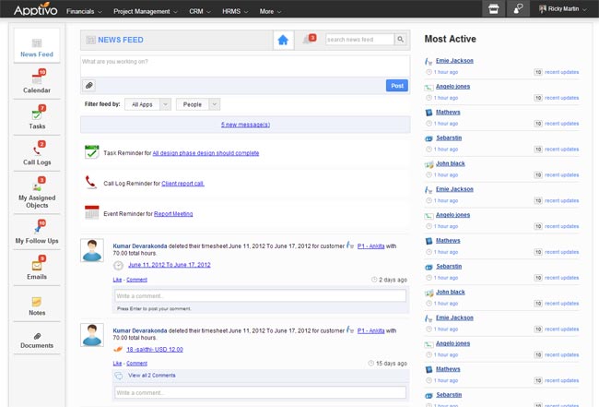The width and height of the screenshot is (599, 407).
Task: Open the app store icon in top bar
Action: tap(495, 8)
